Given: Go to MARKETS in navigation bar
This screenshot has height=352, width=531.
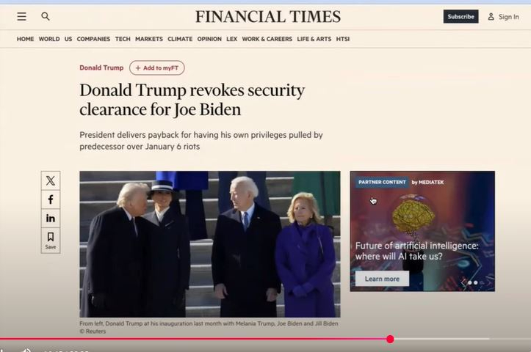Looking at the screenshot, I should pos(149,39).
